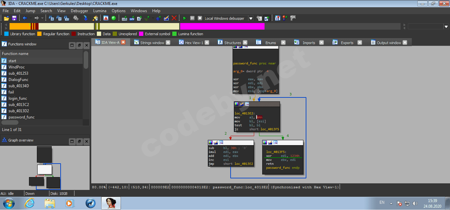This screenshot has height=210, width=450.
Task: Click the orange Regular function navigation band
Action: 20,26
